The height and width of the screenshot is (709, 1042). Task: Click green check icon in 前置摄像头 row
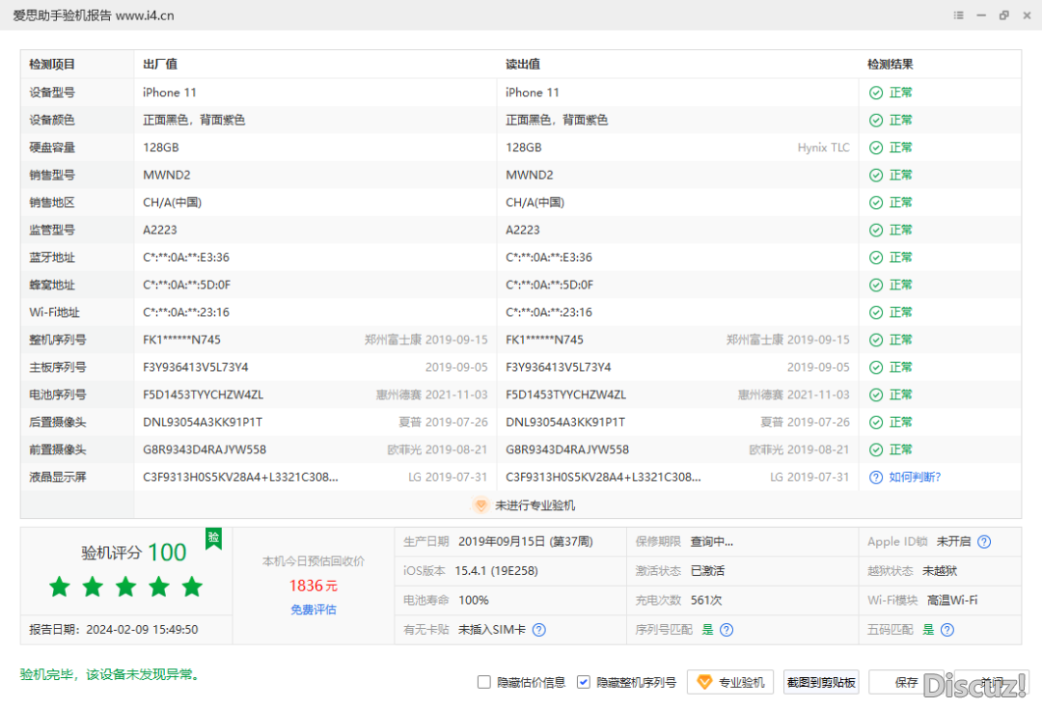[x=876, y=450]
